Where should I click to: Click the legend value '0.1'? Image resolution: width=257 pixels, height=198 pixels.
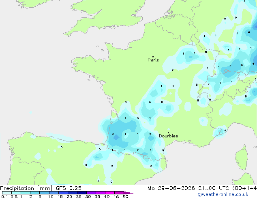point(4,196)
